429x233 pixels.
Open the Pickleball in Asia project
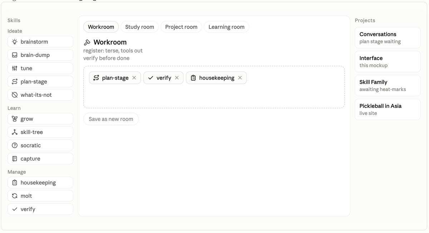click(x=388, y=109)
